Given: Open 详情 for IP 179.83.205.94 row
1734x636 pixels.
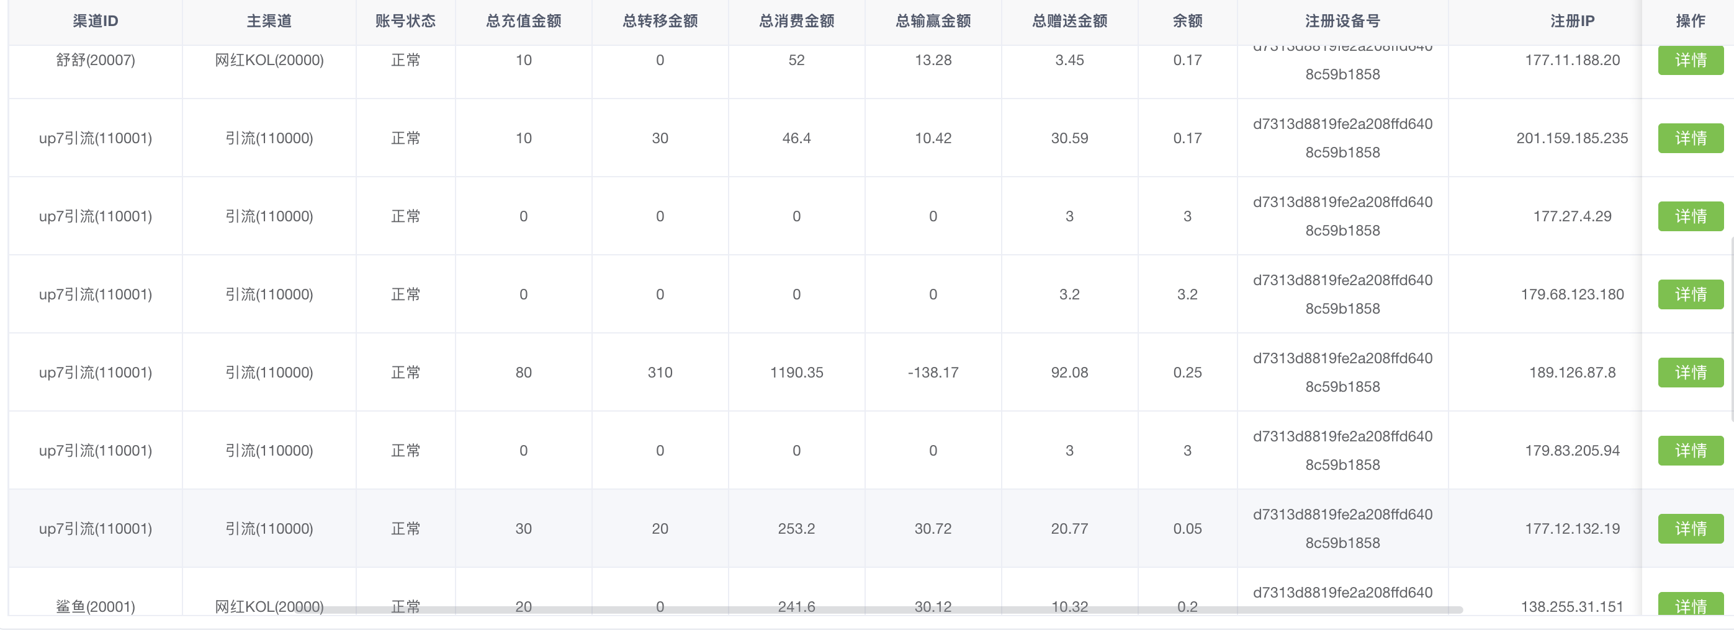Looking at the screenshot, I should (1690, 450).
